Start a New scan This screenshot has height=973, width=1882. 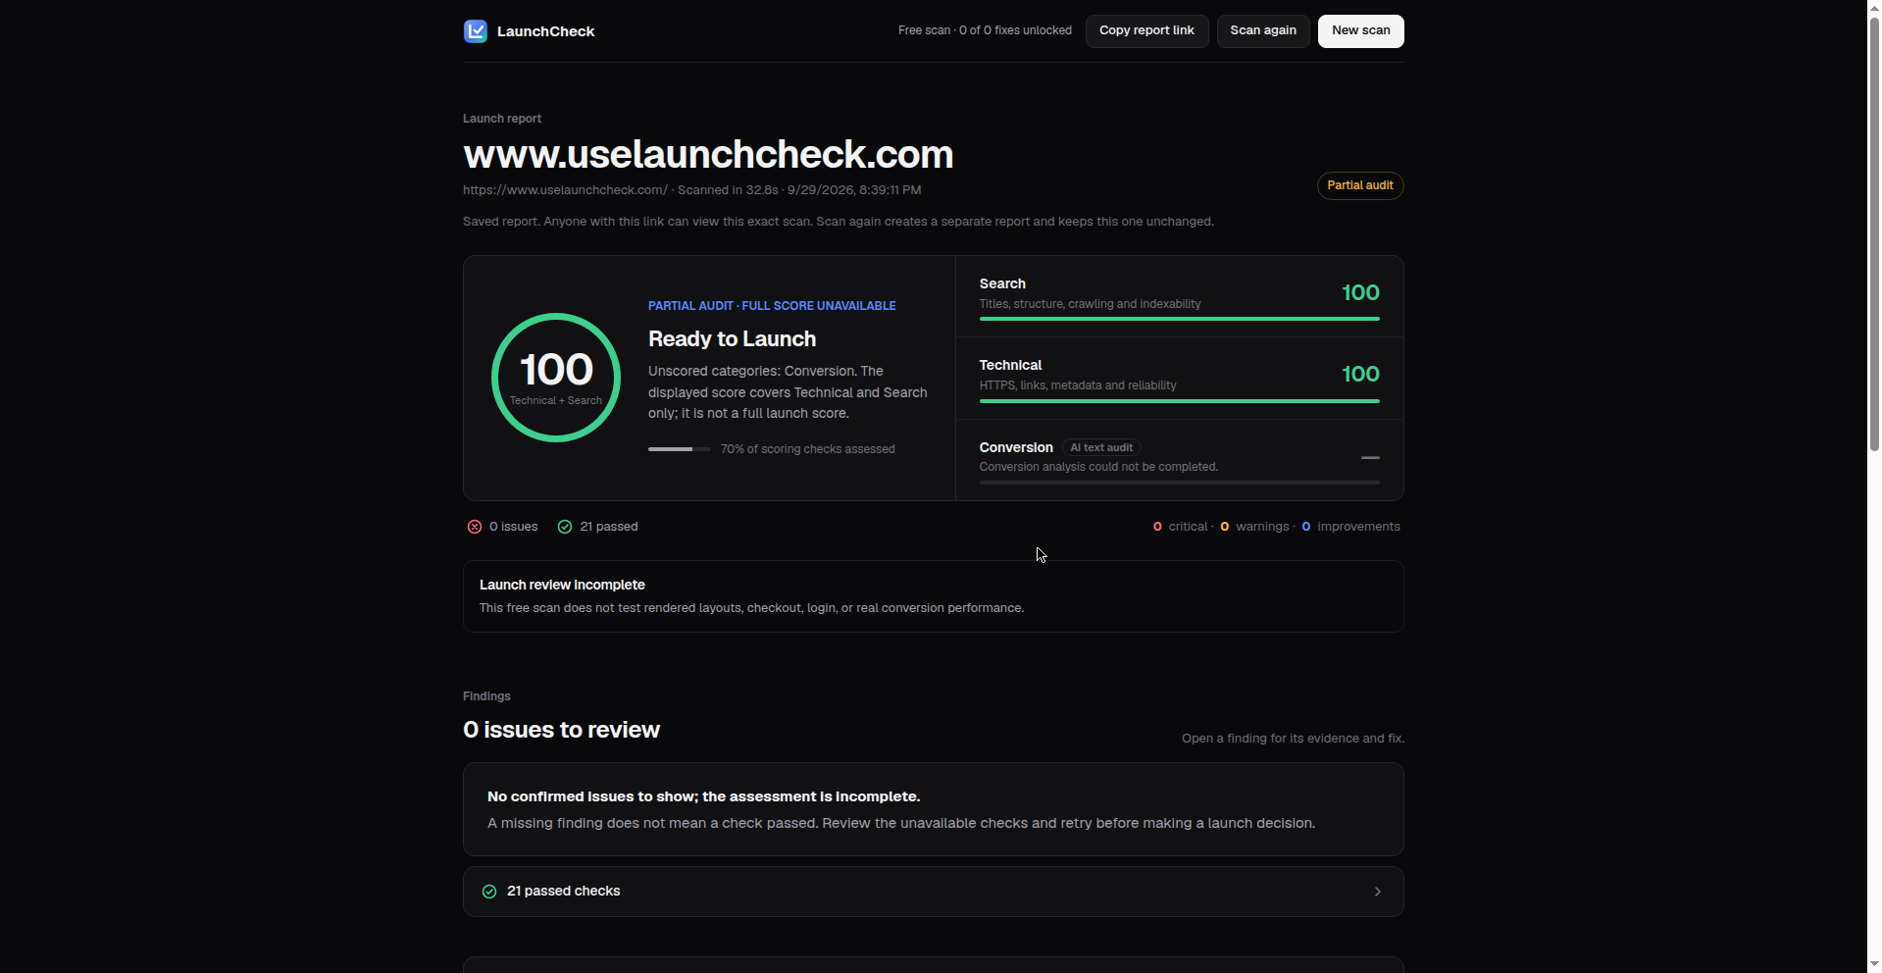(1361, 30)
